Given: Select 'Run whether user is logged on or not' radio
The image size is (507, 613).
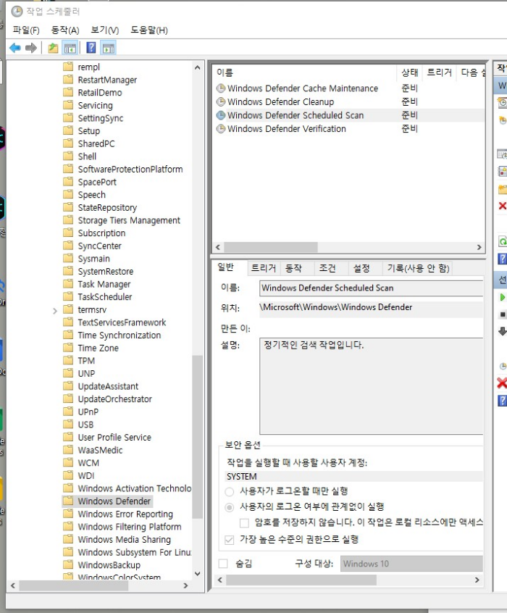Looking at the screenshot, I should coord(230,507).
